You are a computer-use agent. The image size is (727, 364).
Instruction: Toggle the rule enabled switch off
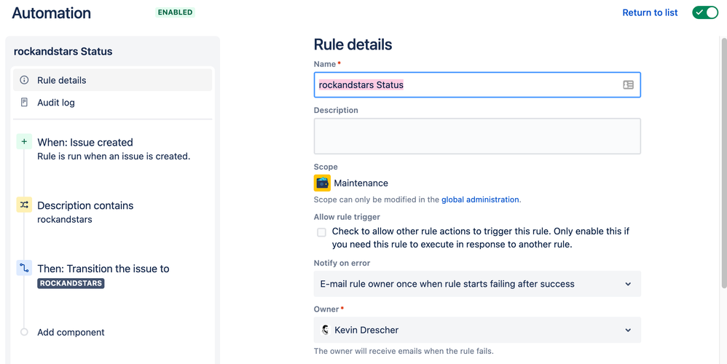[704, 12]
